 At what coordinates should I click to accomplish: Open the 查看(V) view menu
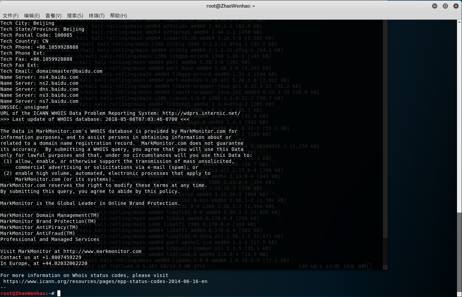53,16
